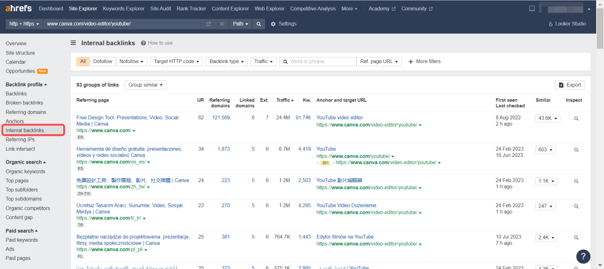The image size is (604, 269).
Task: Open Ref. page URL dropdown
Action: click(379, 61)
